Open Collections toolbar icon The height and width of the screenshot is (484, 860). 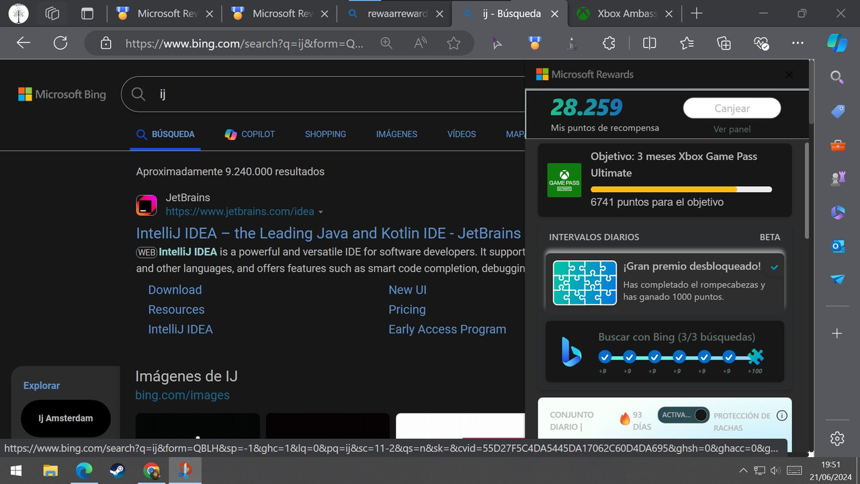click(x=724, y=43)
